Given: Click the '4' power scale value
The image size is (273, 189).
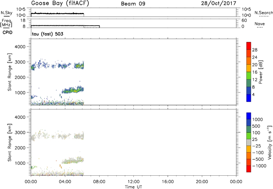Looking at the screenshot, I should click(x=253, y=94).
